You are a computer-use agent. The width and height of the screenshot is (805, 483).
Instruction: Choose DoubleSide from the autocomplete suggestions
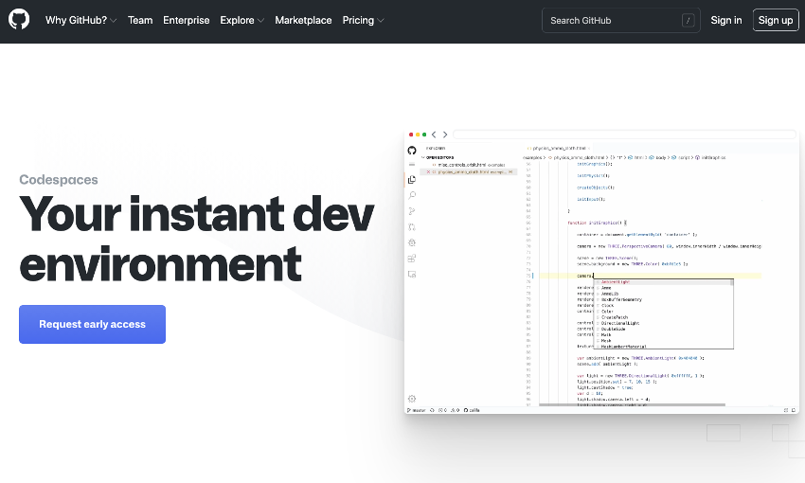[x=663, y=329]
